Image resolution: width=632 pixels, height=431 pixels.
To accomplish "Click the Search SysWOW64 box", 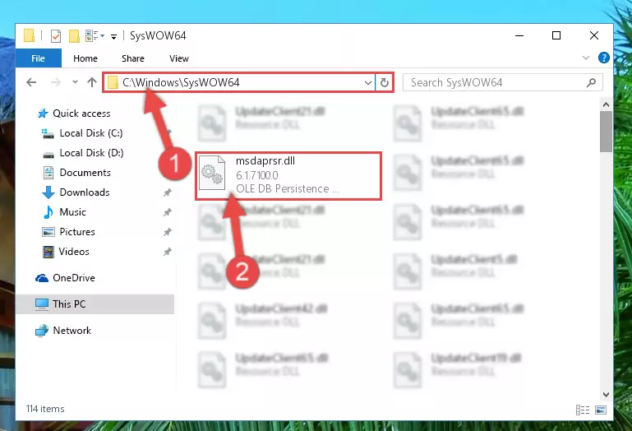I will tap(503, 83).
